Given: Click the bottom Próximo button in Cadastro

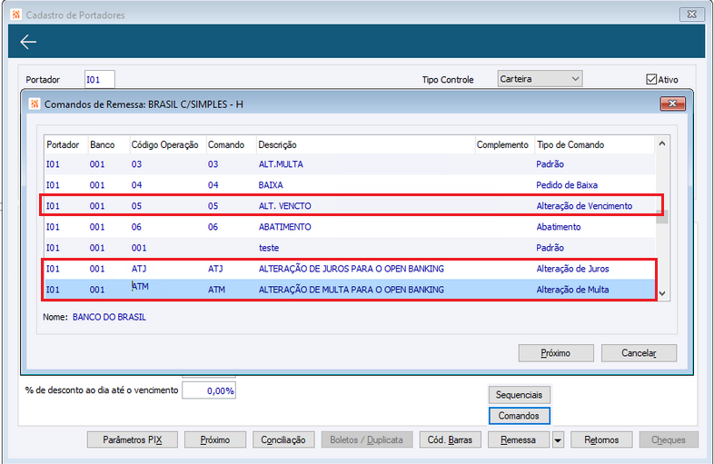Looking at the screenshot, I should [215, 439].
